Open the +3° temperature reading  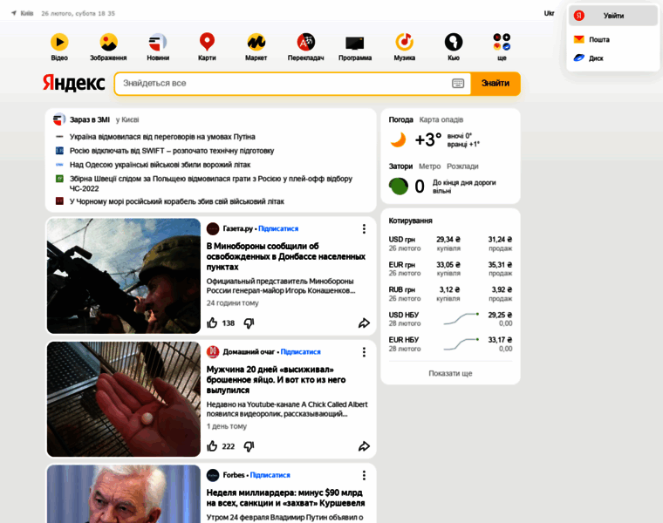coord(428,139)
